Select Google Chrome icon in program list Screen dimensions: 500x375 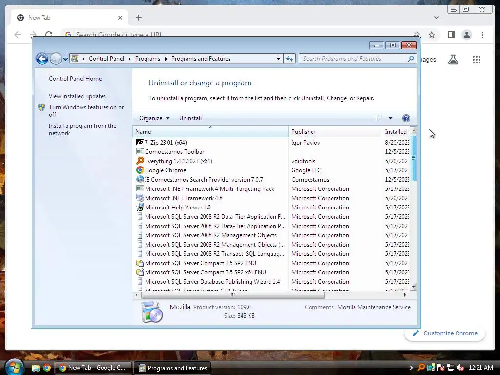(140, 170)
